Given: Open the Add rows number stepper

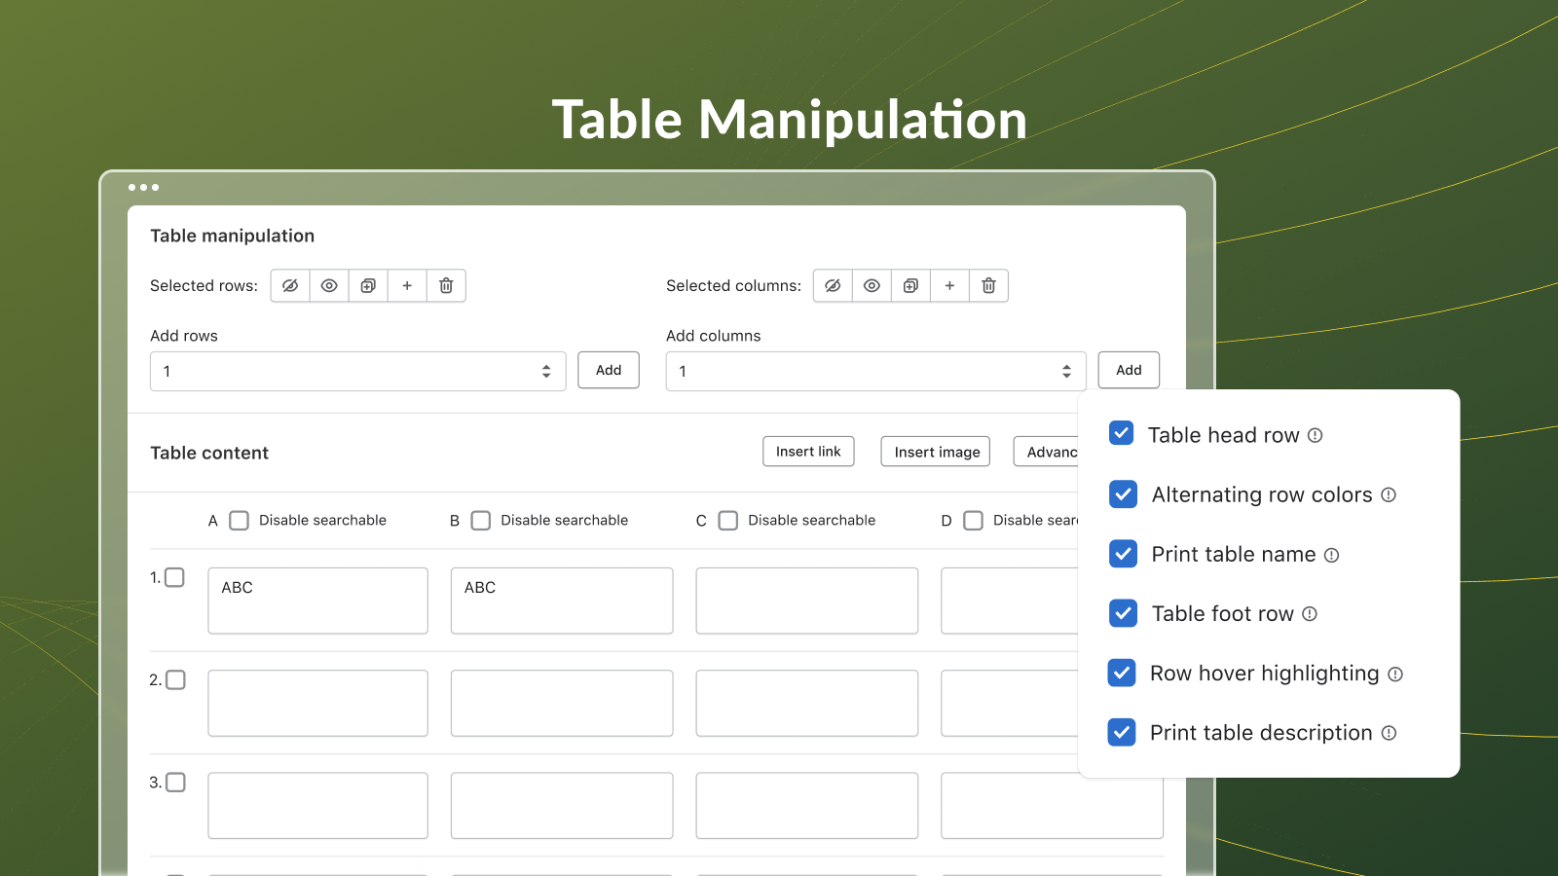Looking at the screenshot, I should point(546,371).
